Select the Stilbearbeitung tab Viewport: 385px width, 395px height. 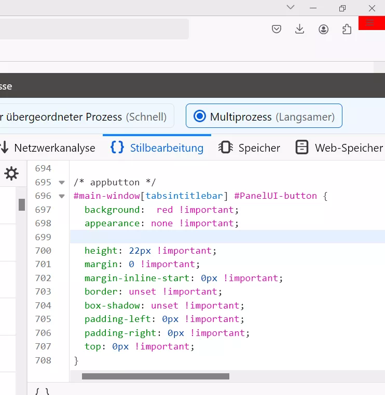click(157, 148)
